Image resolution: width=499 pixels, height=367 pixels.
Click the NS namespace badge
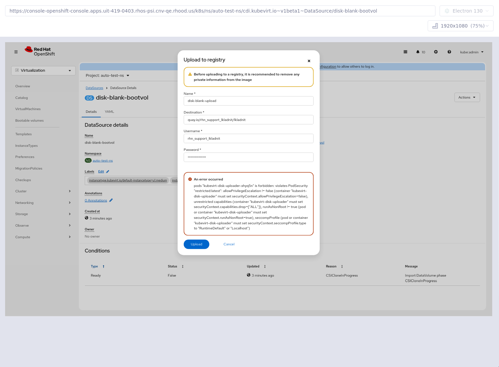coord(88,161)
